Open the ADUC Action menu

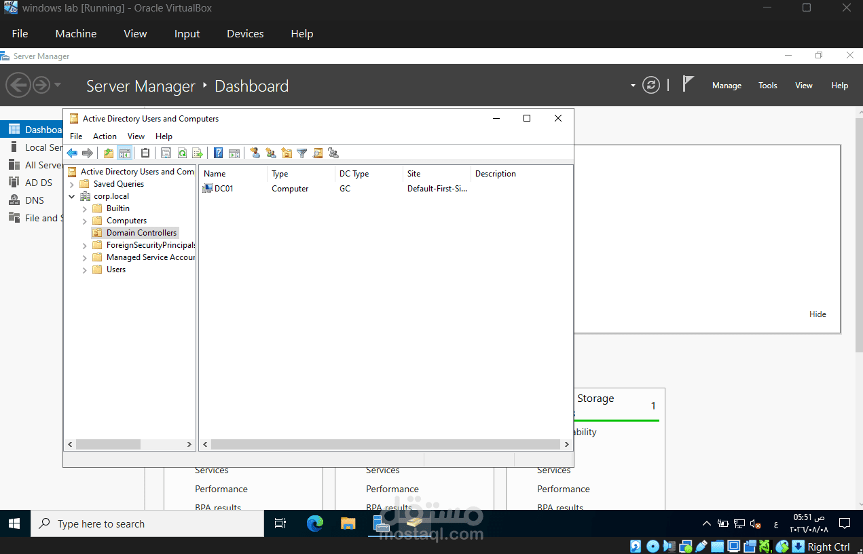105,136
